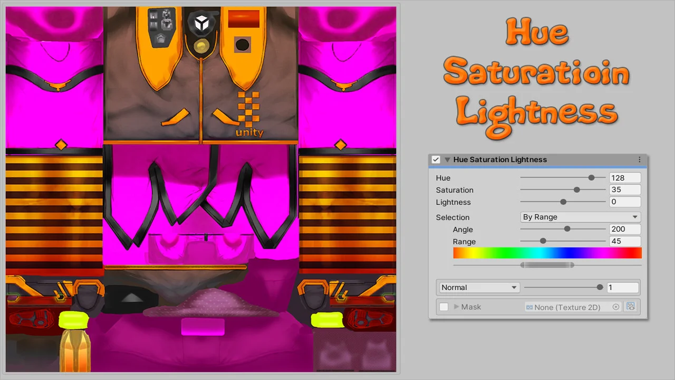Click the Angle value field showing 200
Screen dimensions: 675x380
[624, 229]
